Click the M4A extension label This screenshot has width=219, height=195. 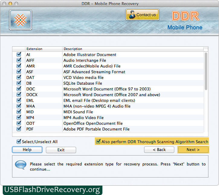click(31, 106)
